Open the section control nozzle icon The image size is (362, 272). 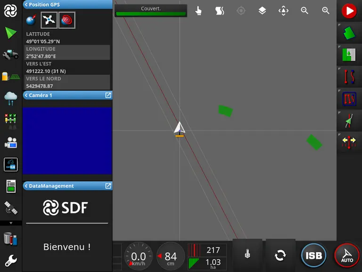tap(11, 121)
